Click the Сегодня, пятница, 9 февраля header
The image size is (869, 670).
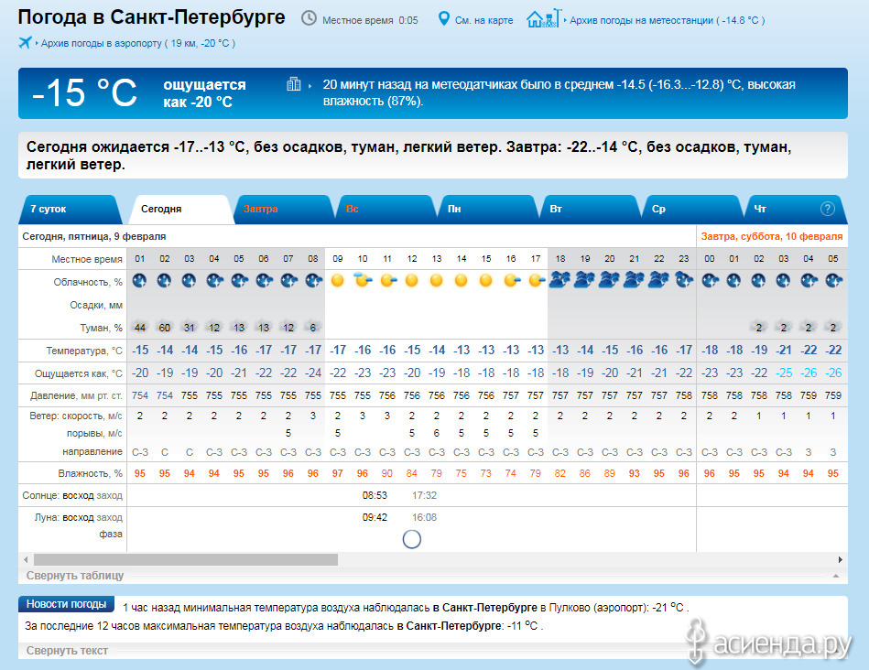point(94,237)
